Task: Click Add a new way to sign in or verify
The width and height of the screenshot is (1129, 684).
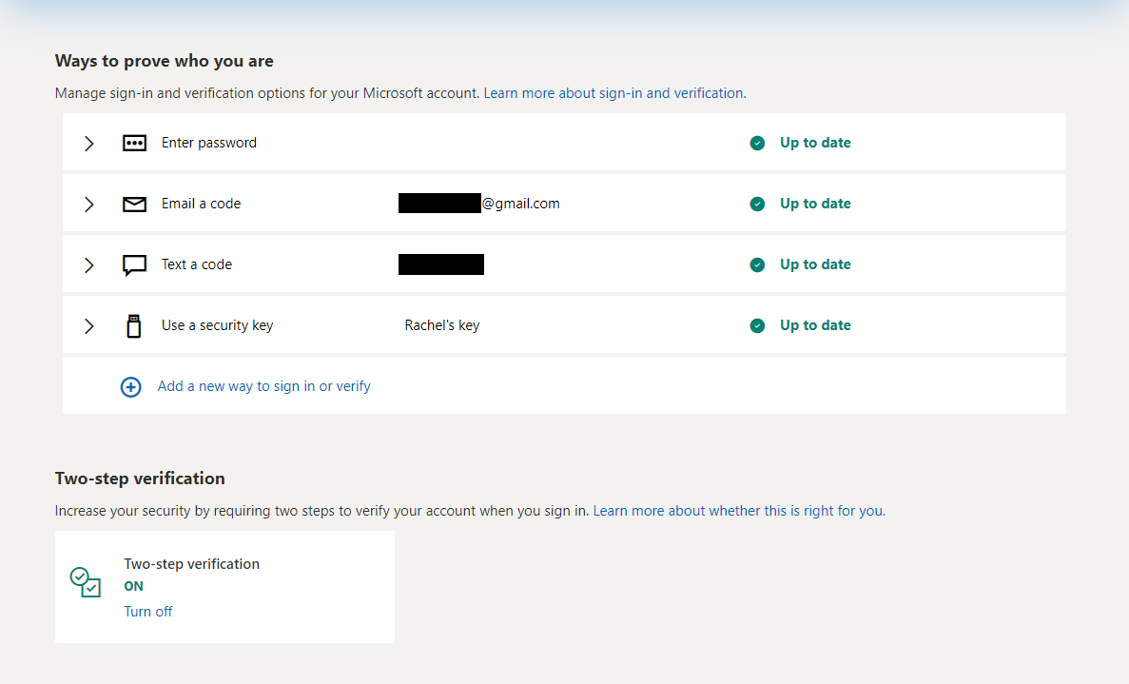Action: tap(263, 386)
